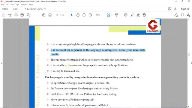Open Help question mark icon
This screenshot has width=192, height=108.
pos(169,9)
